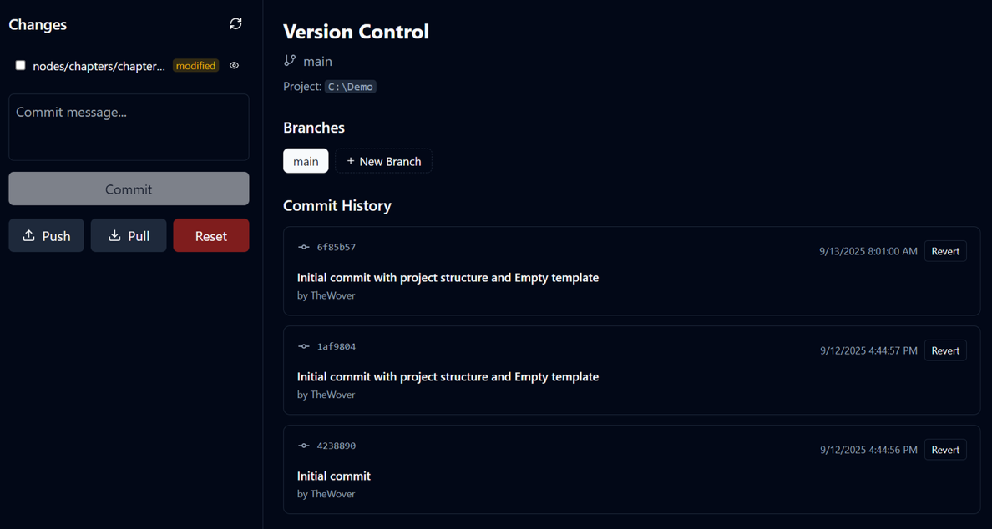992x529 pixels.
Task: Click the modified status badge
Action: (x=195, y=66)
